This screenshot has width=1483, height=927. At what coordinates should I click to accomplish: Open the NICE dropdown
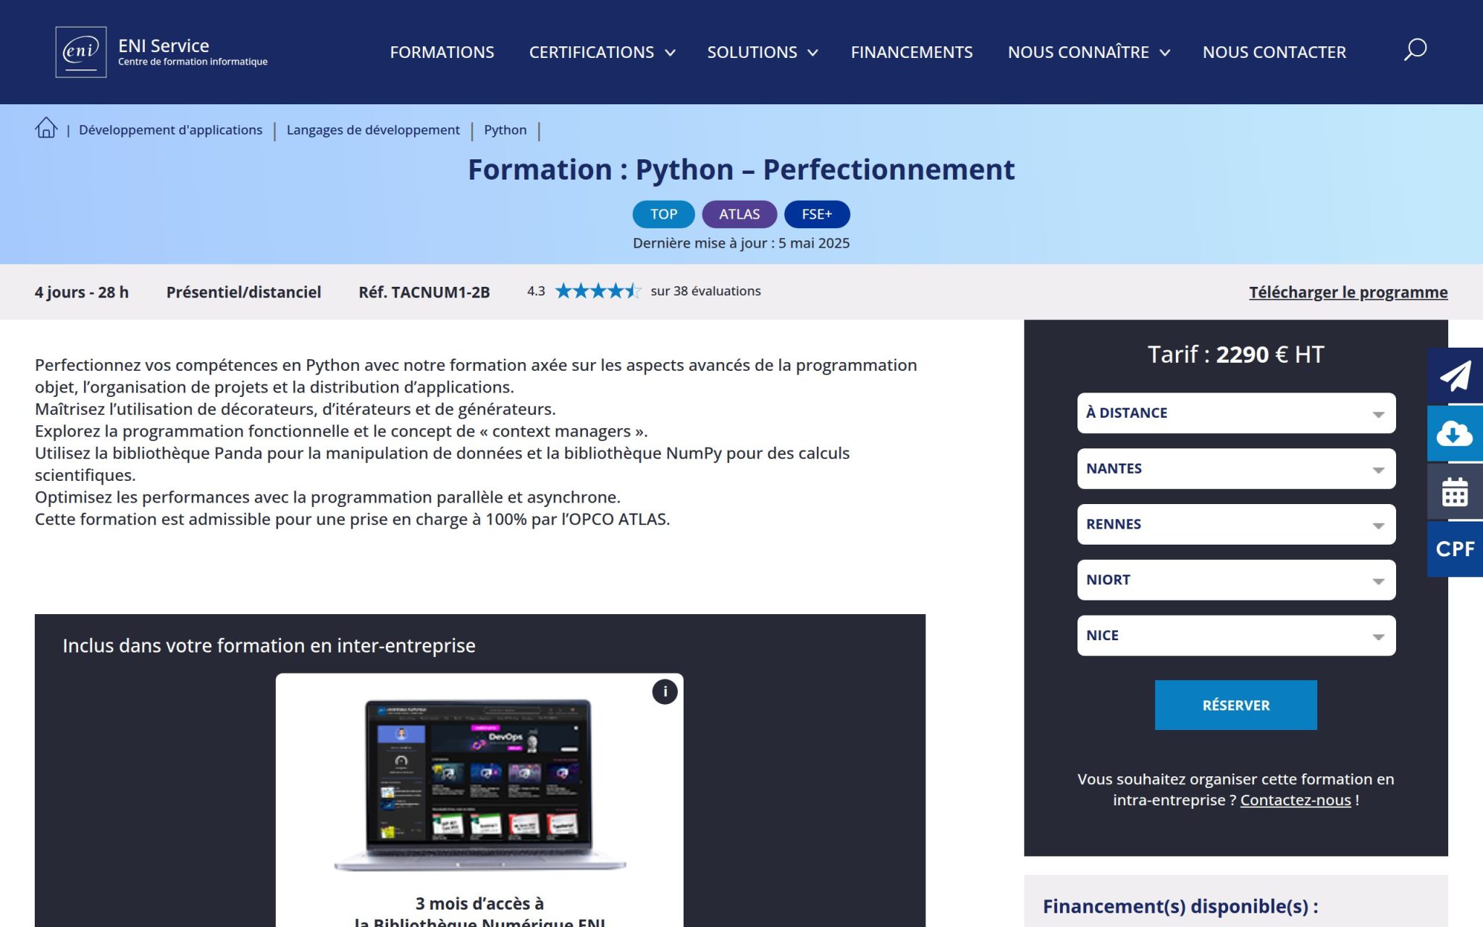(1236, 636)
